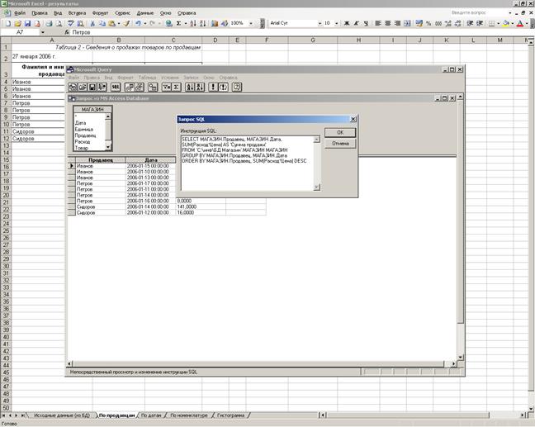Viewport: 535px width, 427px height.
Task: Click the Help icon in Microsoft Query toolbar
Action: 237,87
